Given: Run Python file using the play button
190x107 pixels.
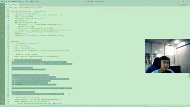Looking at the screenshot, I should pyautogui.click(x=180, y=5).
